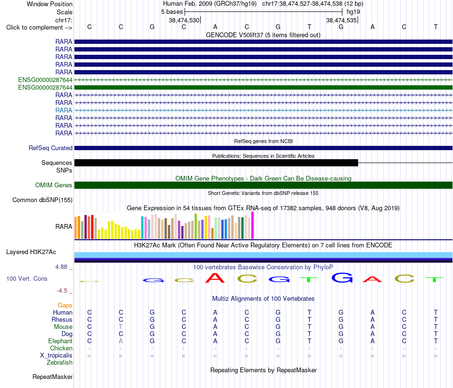The image size is (453, 388).
Task: Click the Human alignment row label
Action: 62,312
